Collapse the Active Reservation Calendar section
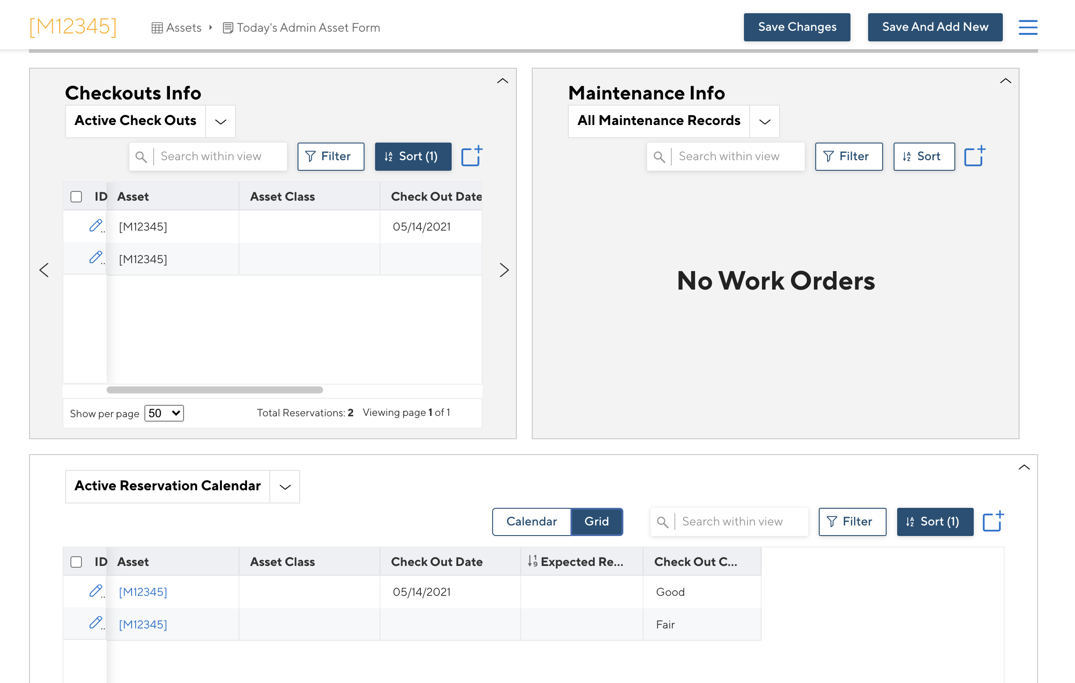1075x683 pixels. [x=1024, y=467]
